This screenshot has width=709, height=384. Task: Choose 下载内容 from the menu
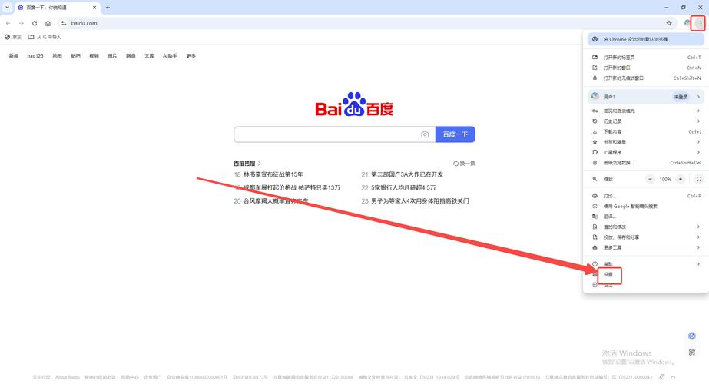(646, 131)
